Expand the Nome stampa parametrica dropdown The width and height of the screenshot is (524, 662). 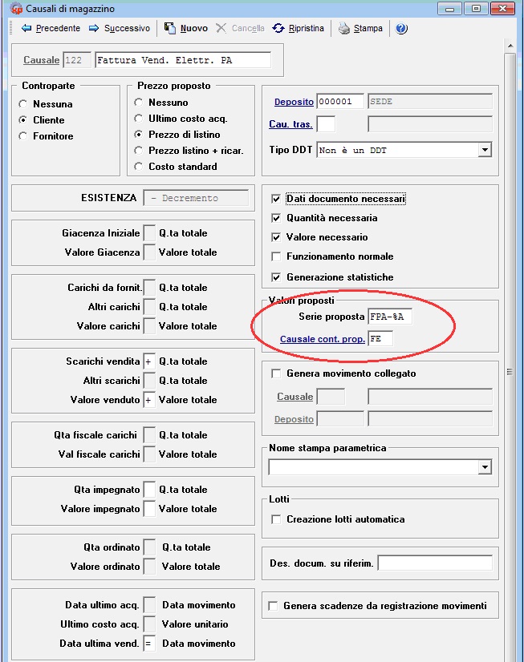(484, 466)
